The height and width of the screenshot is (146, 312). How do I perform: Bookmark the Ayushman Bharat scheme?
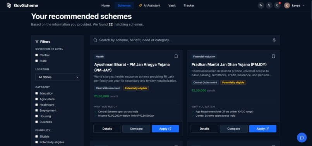(176, 56)
